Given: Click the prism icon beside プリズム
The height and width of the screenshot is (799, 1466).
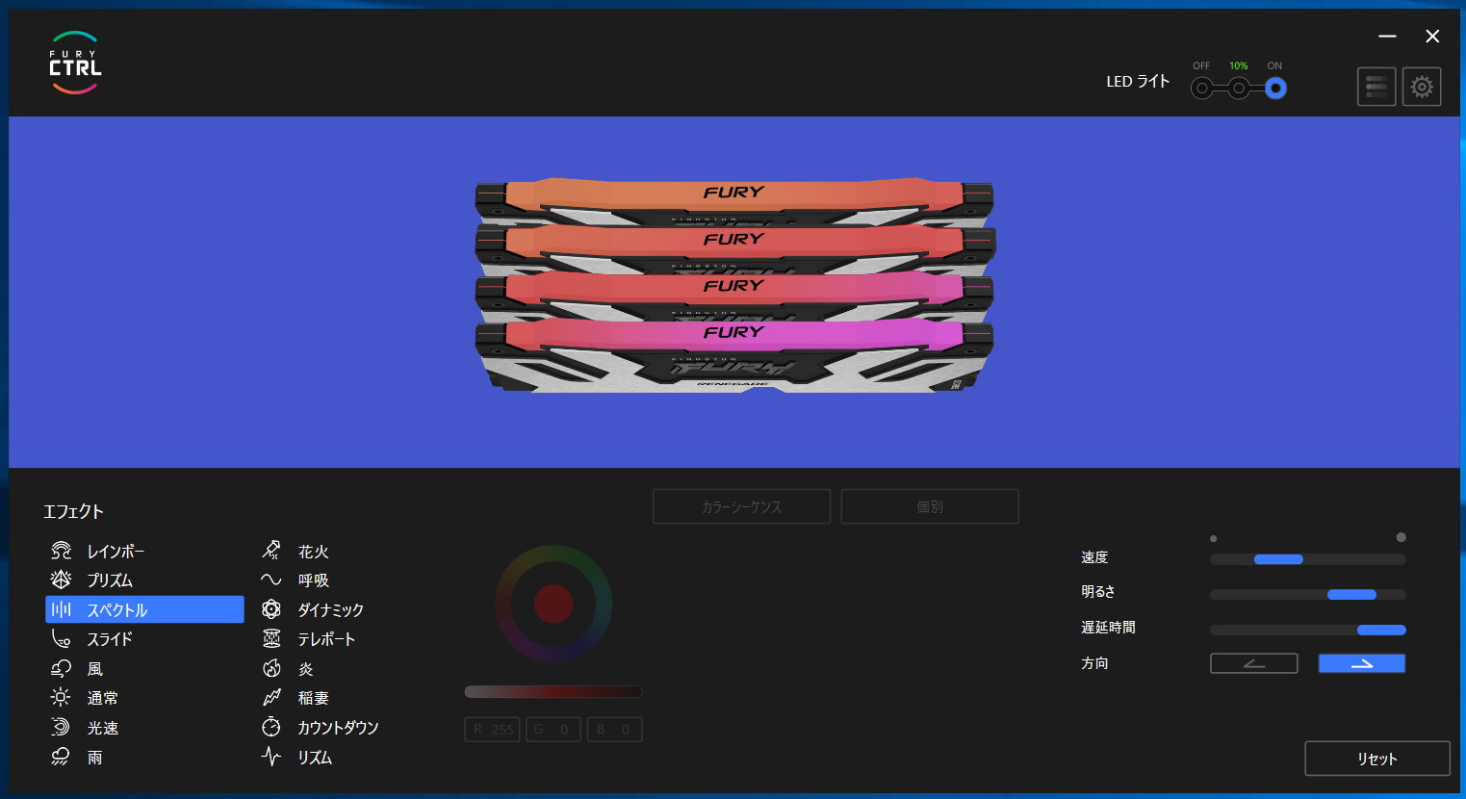Looking at the screenshot, I should tap(61, 580).
